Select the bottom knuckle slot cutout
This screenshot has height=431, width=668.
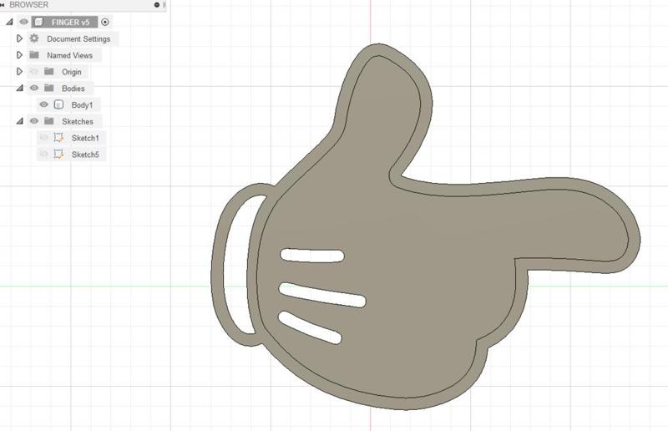[310, 327]
